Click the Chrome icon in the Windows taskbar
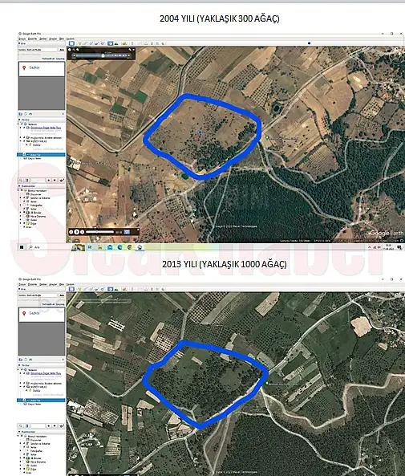 [x=130, y=247]
